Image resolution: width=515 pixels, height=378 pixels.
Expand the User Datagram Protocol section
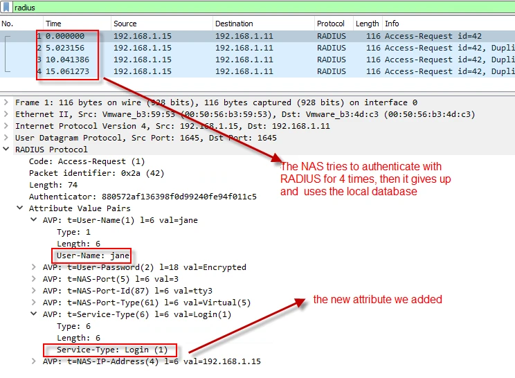coord(7,138)
